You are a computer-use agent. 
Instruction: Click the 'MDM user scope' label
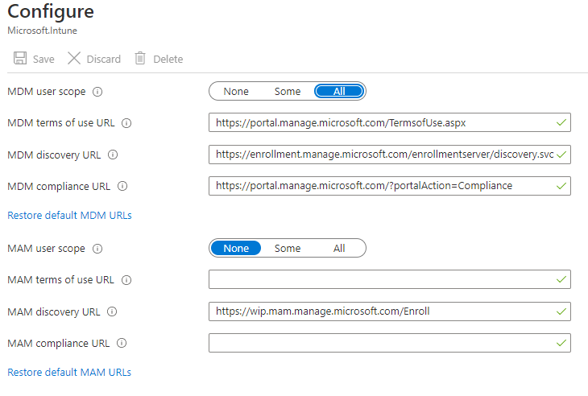click(47, 92)
